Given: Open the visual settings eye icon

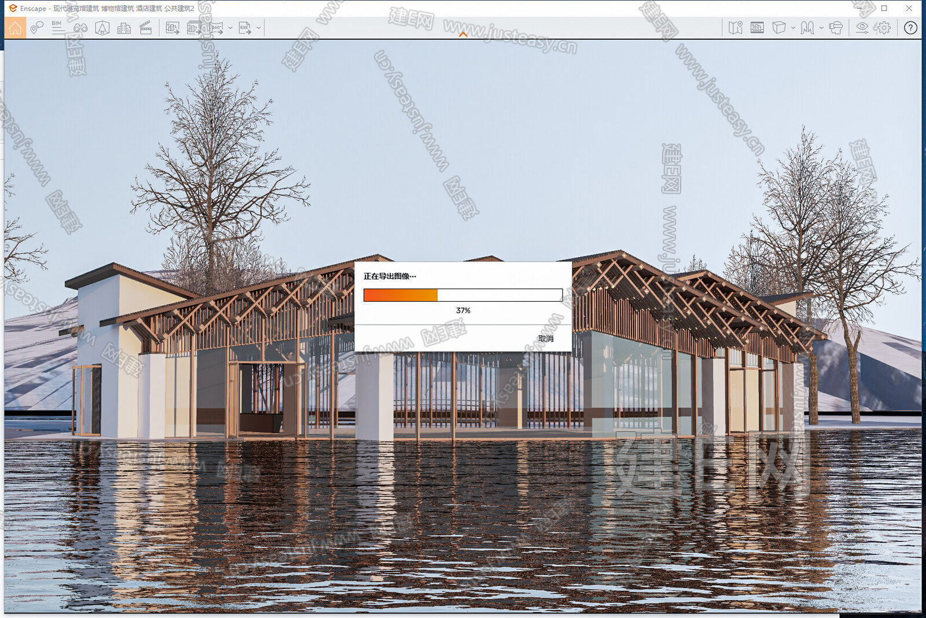Looking at the screenshot, I should click(x=862, y=28).
